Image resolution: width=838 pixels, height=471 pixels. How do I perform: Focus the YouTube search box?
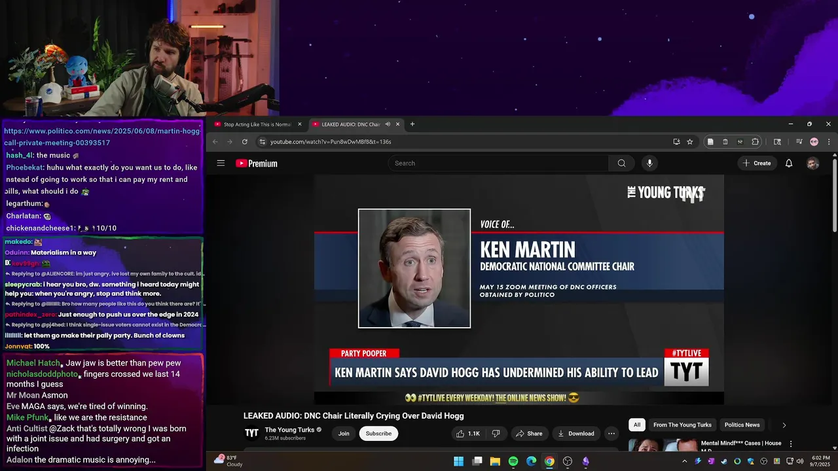click(499, 163)
